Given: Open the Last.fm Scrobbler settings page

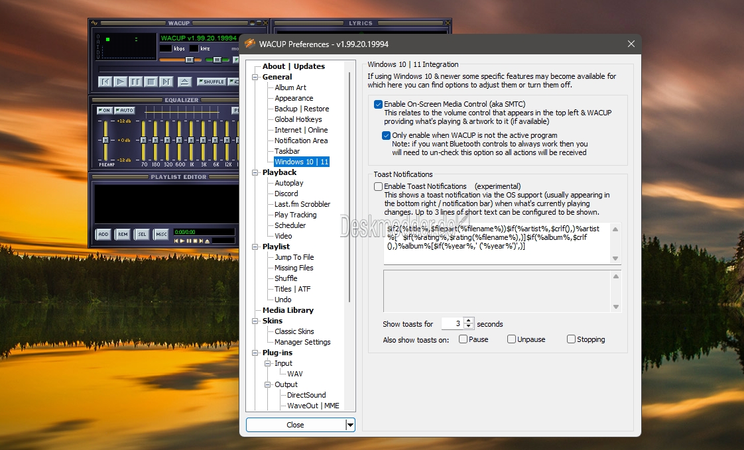Looking at the screenshot, I should point(302,204).
